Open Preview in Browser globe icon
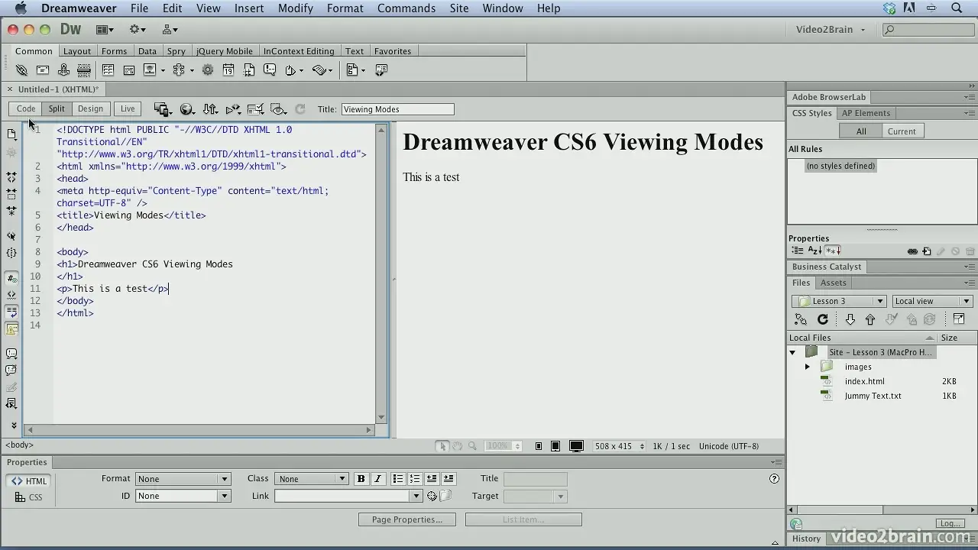 point(186,109)
